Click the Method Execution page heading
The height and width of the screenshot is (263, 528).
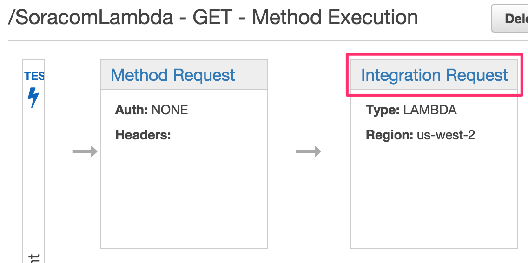pyautogui.click(x=335, y=18)
